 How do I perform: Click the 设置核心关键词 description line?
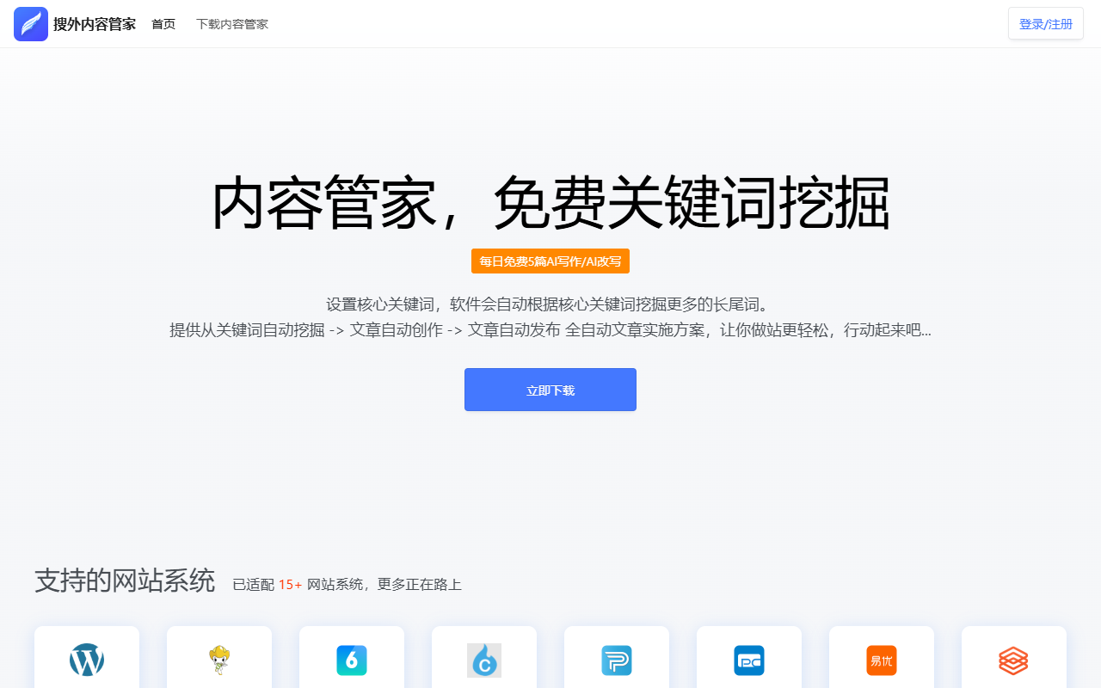[550, 304]
